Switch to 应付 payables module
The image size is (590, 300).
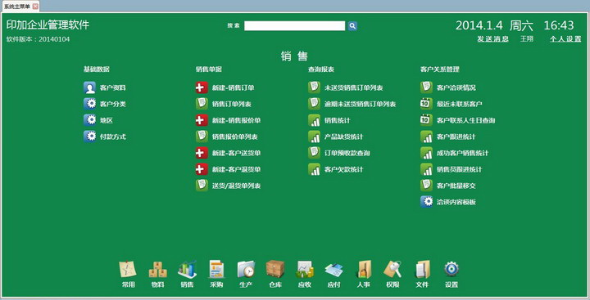click(x=334, y=274)
